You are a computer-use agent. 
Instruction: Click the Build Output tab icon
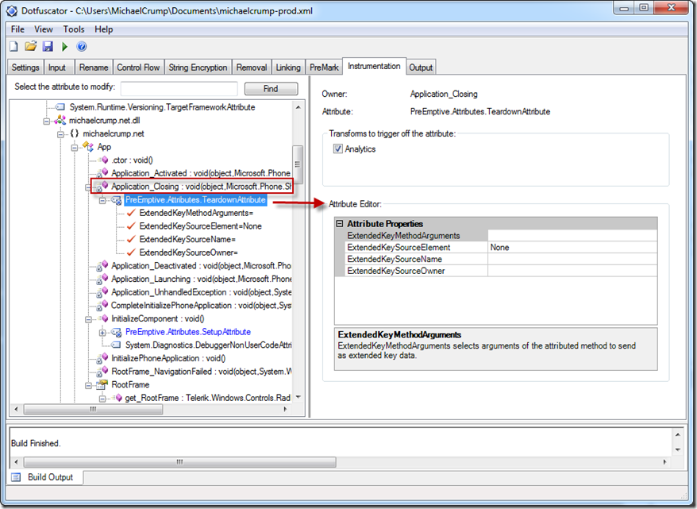point(17,477)
